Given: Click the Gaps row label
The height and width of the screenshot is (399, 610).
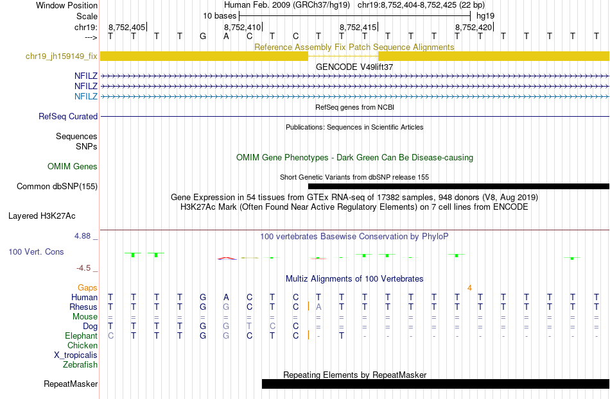Looking at the screenshot, I should click(87, 287).
